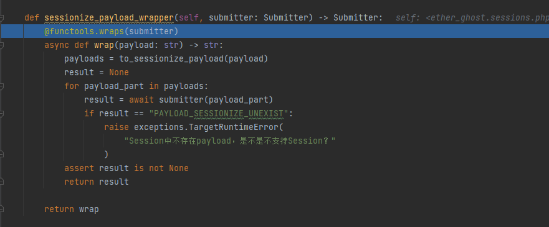
Task: Place cursor on @functools.wraps decorator
Action: 84,32
